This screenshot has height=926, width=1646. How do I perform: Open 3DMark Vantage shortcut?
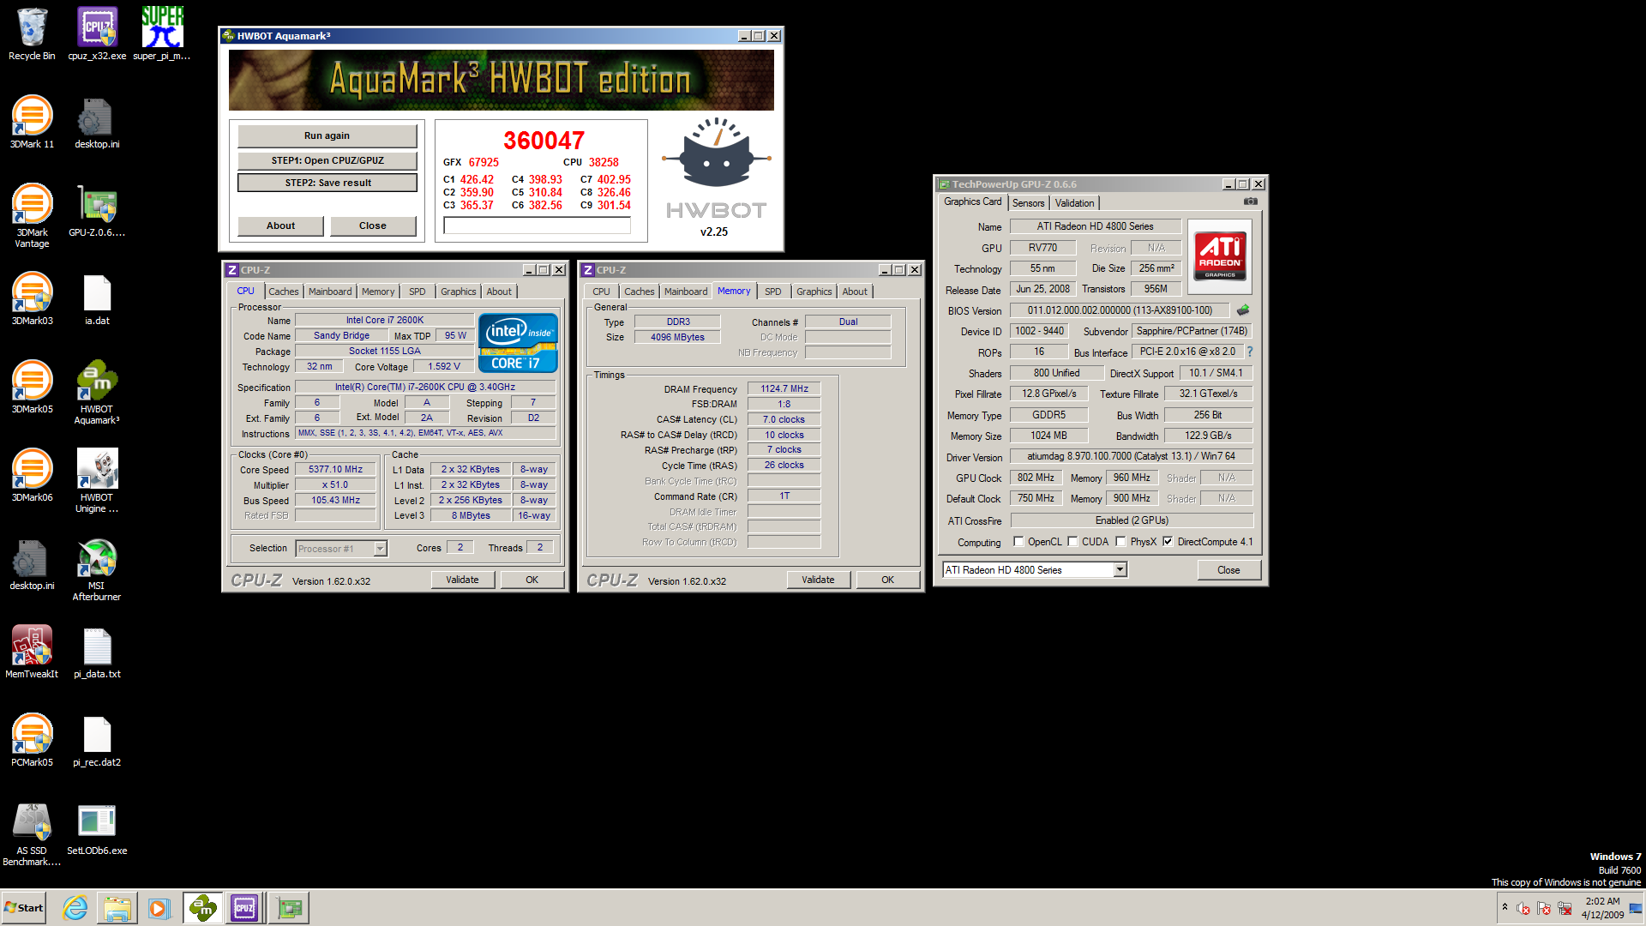[x=32, y=216]
